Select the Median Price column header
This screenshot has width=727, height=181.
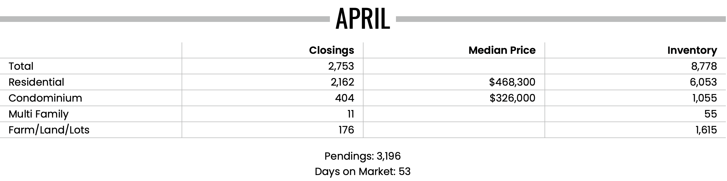coord(502,50)
